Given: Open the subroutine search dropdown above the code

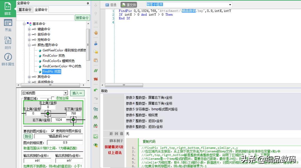Looking at the screenshot, I should tap(230, 5).
